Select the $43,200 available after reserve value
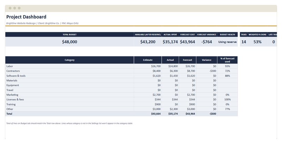This screenshot has width=282, height=144. pos(148,42)
